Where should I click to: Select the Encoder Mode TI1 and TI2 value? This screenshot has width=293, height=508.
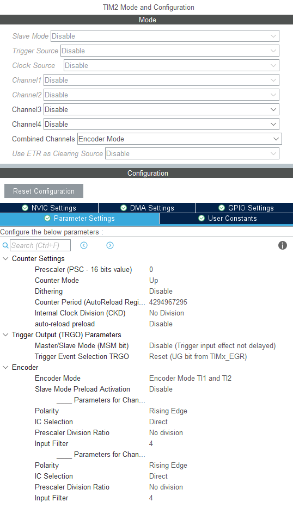190,378
